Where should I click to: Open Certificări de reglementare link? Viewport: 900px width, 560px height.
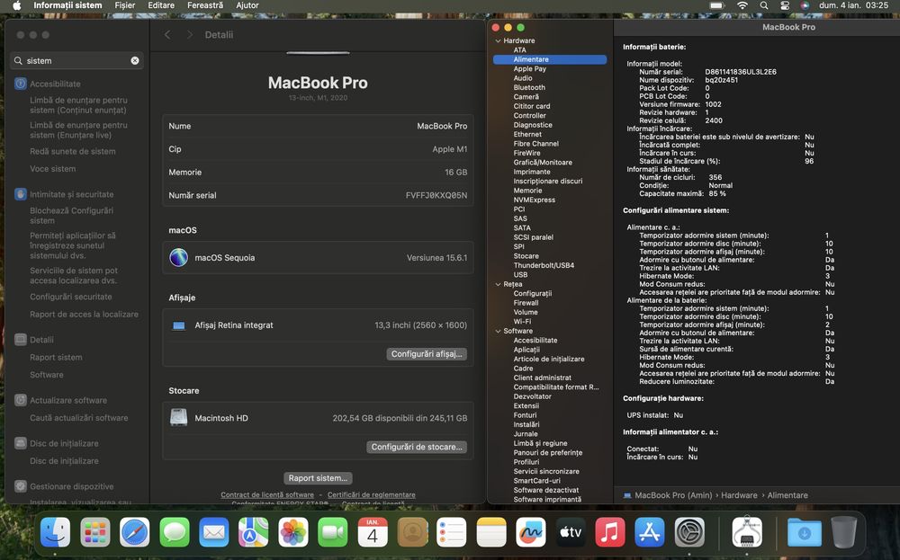pyautogui.click(x=372, y=494)
